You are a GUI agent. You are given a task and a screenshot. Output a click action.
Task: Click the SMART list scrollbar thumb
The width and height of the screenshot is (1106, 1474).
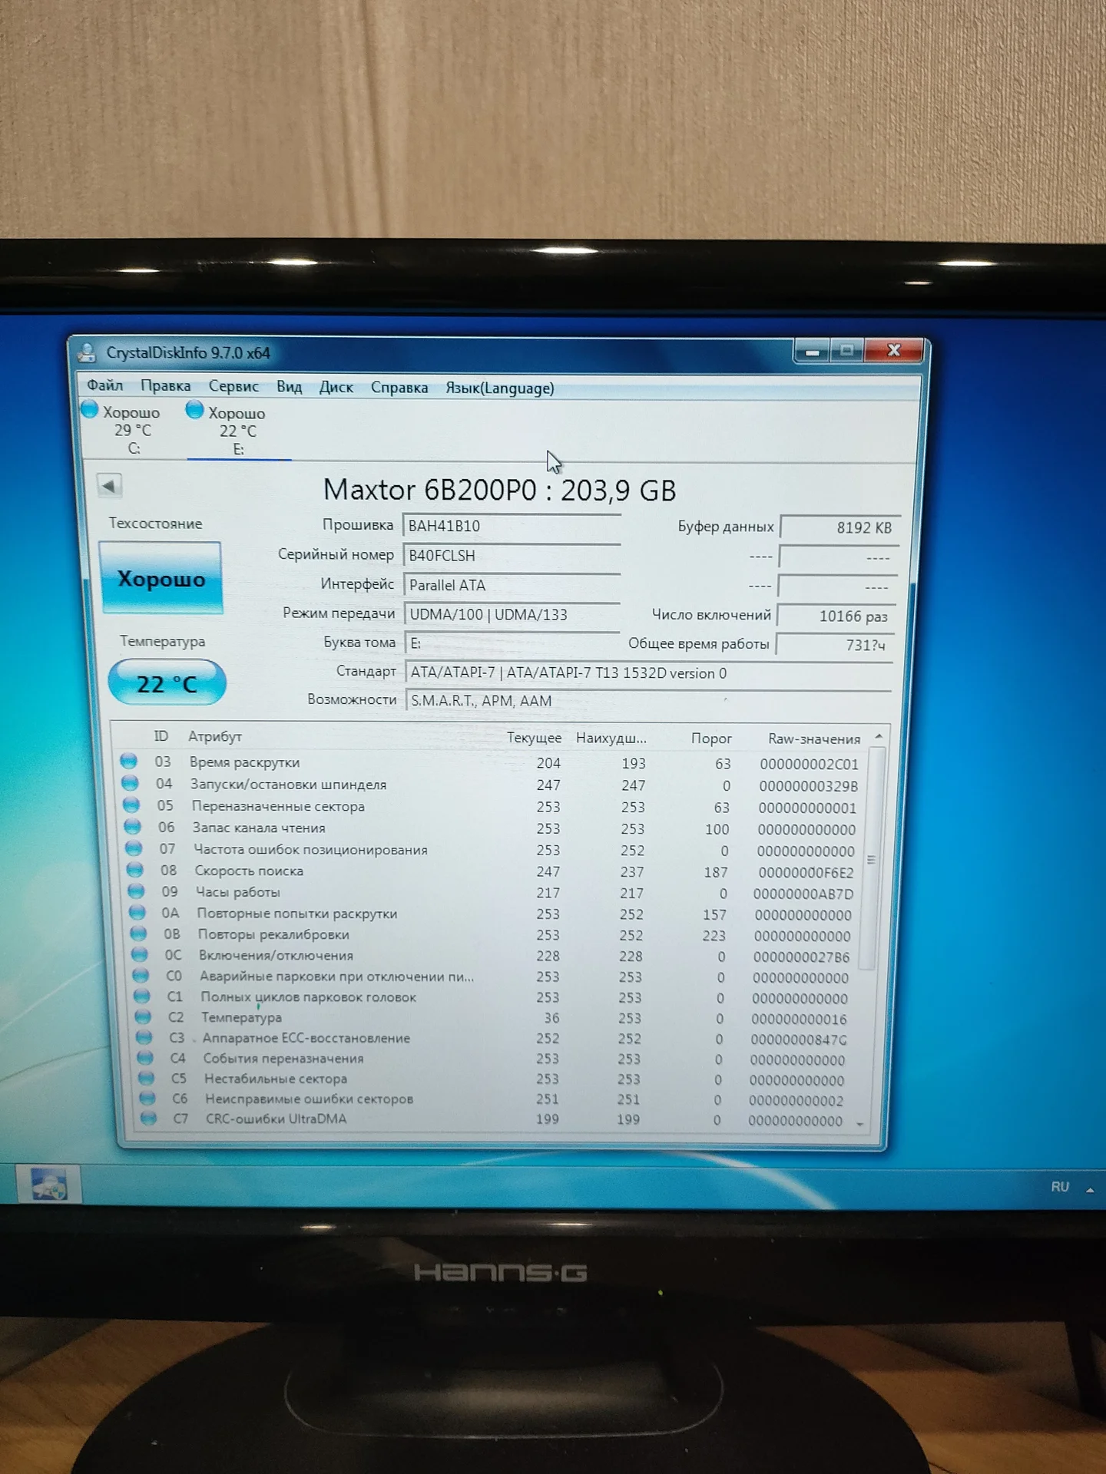870,859
